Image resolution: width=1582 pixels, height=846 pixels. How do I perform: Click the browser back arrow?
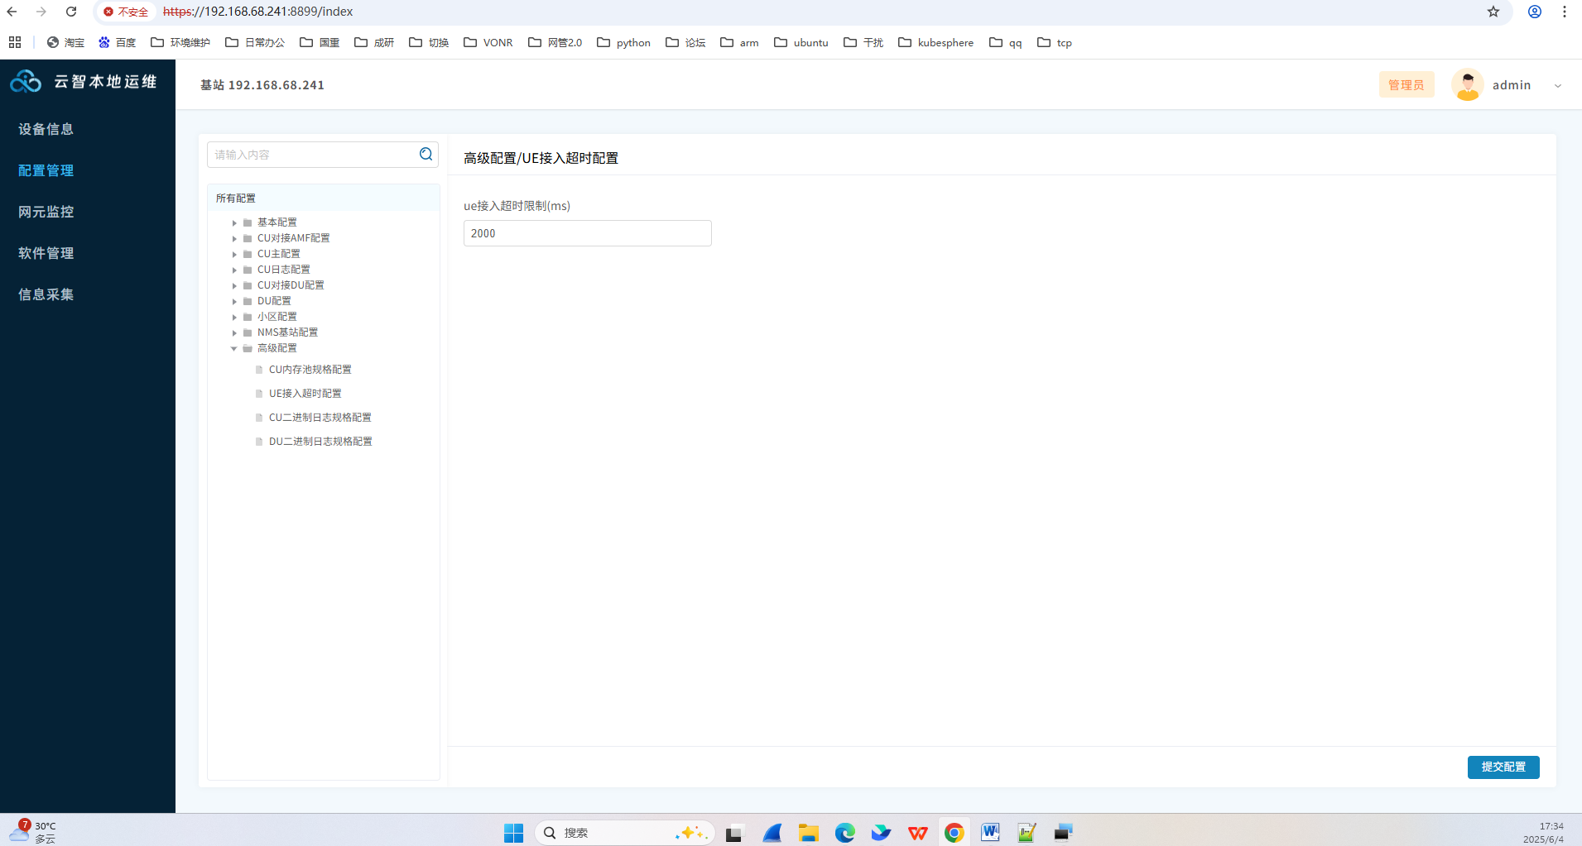pos(12,12)
